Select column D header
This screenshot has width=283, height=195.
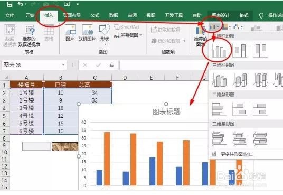coord(125,78)
